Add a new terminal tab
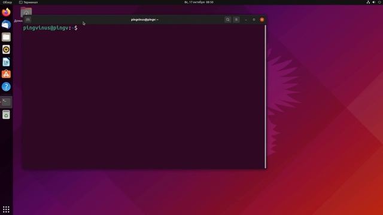The height and width of the screenshot is (215, 383). (x=28, y=20)
